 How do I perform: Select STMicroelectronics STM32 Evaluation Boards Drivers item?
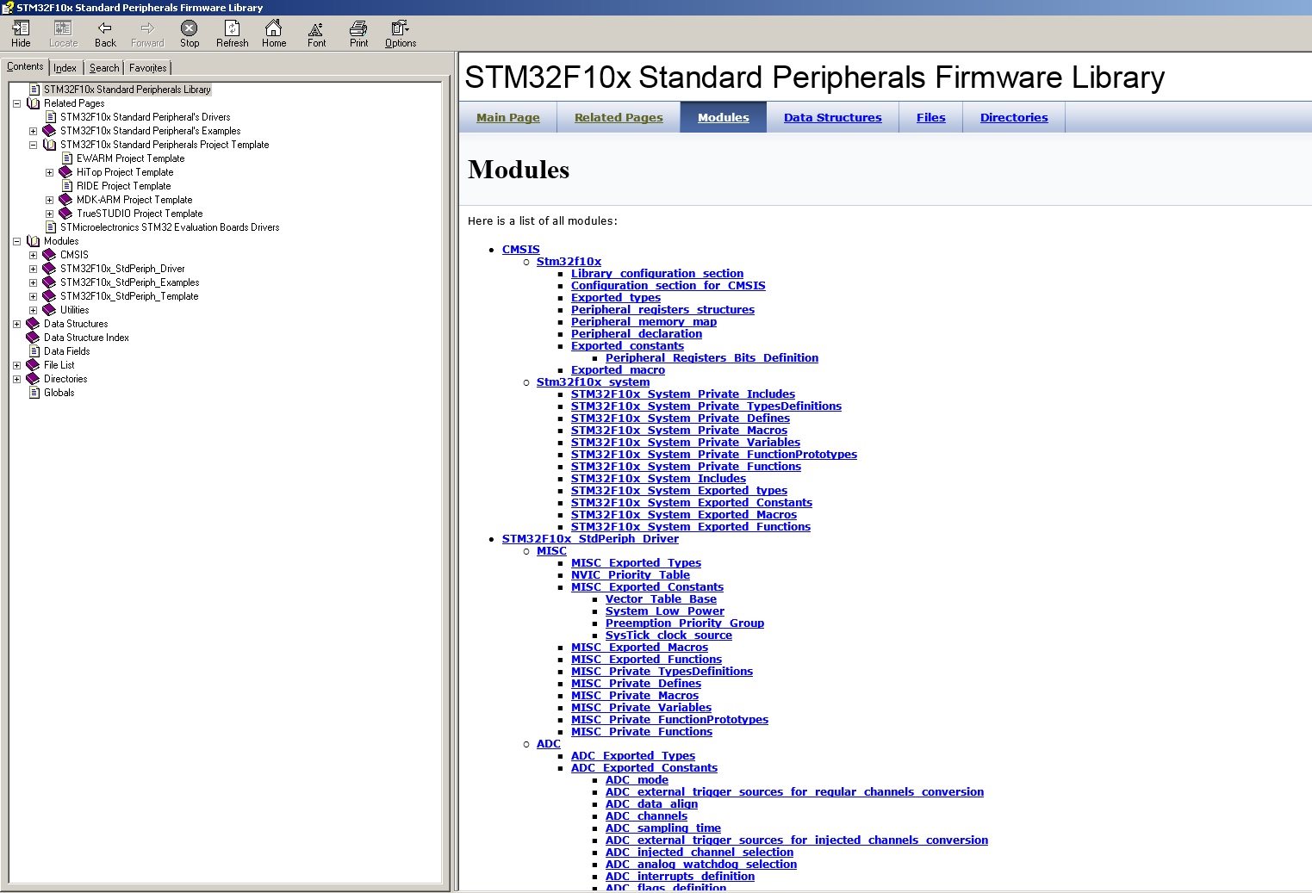click(x=170, y=227)
